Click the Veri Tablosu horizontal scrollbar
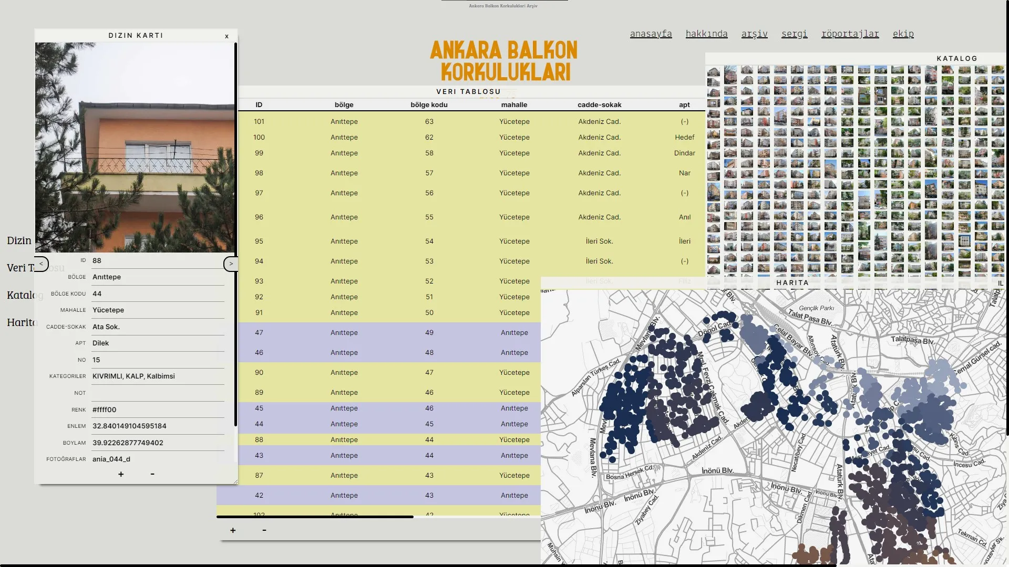This screenshot has width=1009, height=567. 315,517
